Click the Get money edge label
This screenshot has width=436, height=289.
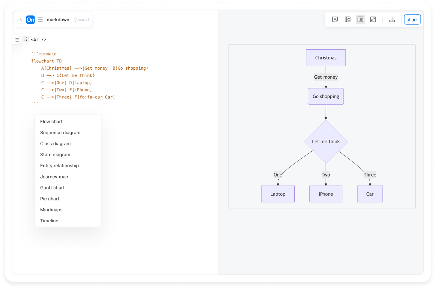[326, 77]
